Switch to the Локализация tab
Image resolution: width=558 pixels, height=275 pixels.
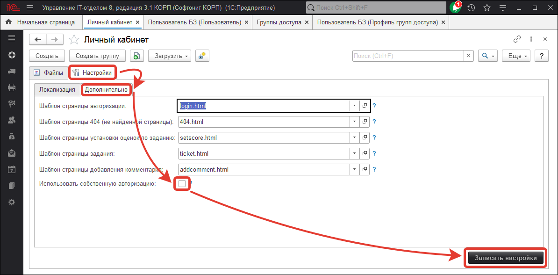point(57,90)
